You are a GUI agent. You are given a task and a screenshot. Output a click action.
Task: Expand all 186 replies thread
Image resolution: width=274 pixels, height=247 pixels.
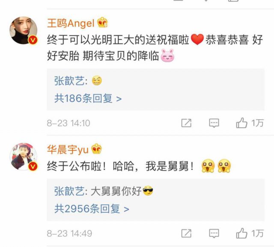[x=88, y=98]
